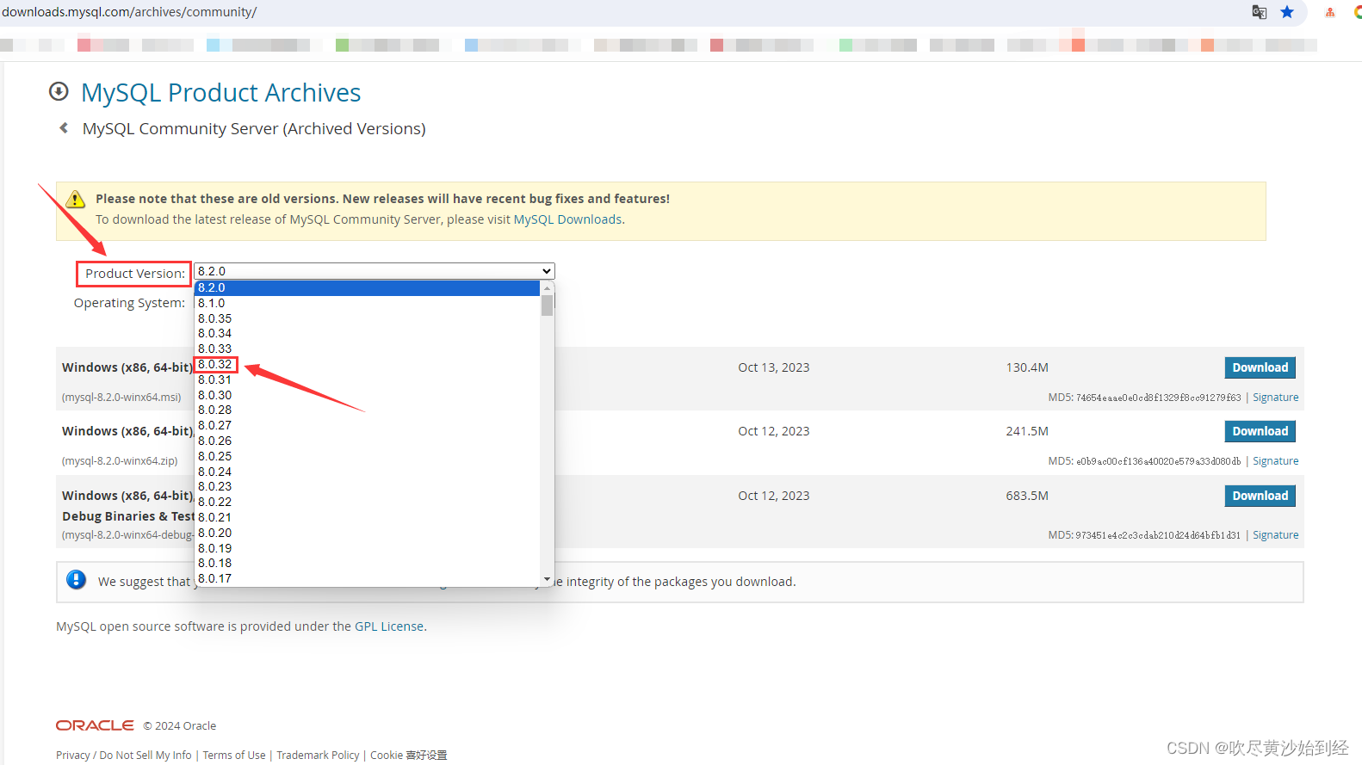
Task: Pick 8.0.24 in the dropdown list
Action: [367, 472]
